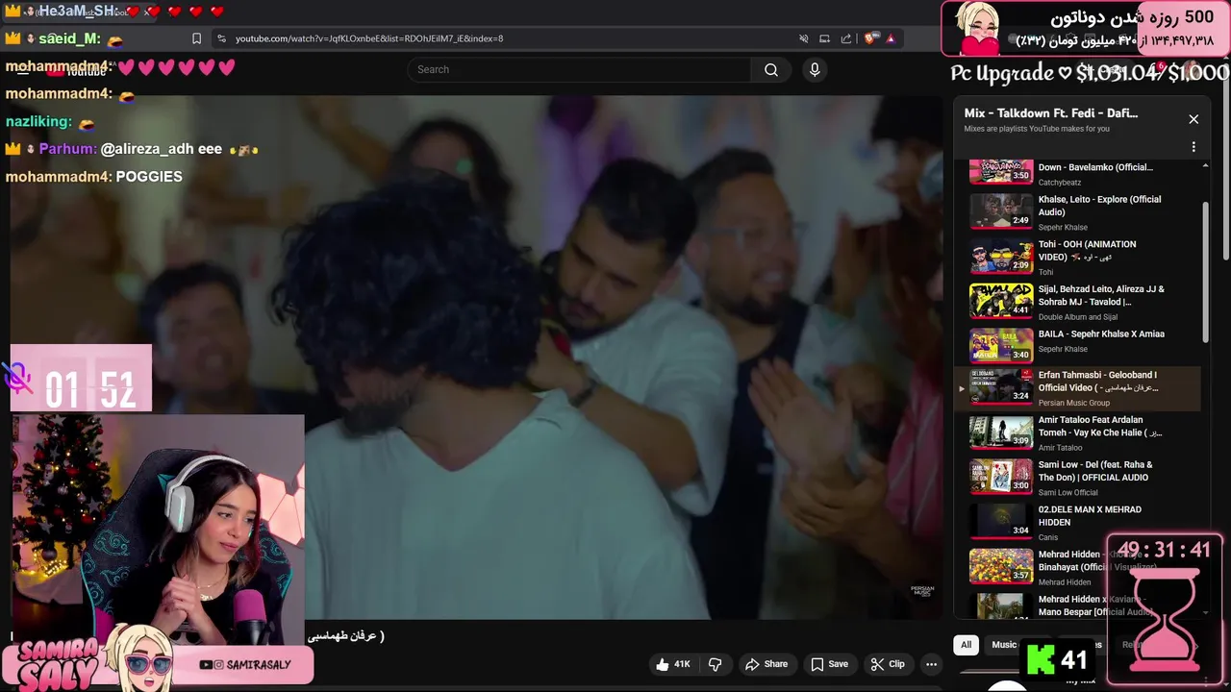1231x692 pixels.
Task: Play Tohi - OOH (ANIMATION VIDEO) from playlist
Action: [x=1077, y=258]
